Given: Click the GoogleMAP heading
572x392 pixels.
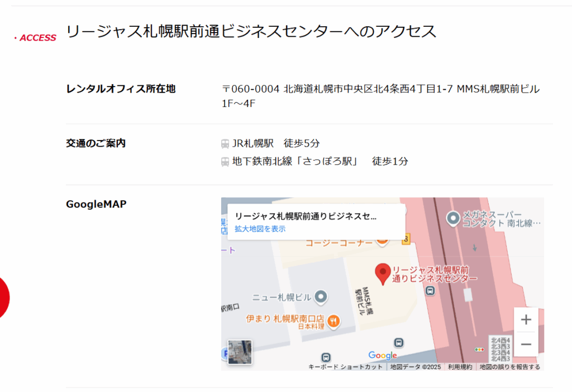Looking at the screenshot, I should click(x=96, y=204).
